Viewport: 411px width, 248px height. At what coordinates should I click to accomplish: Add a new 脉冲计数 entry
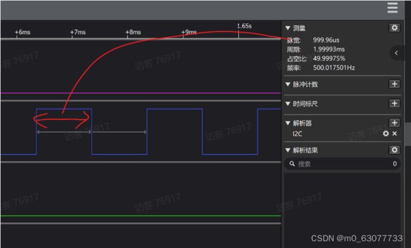point(395,84)
